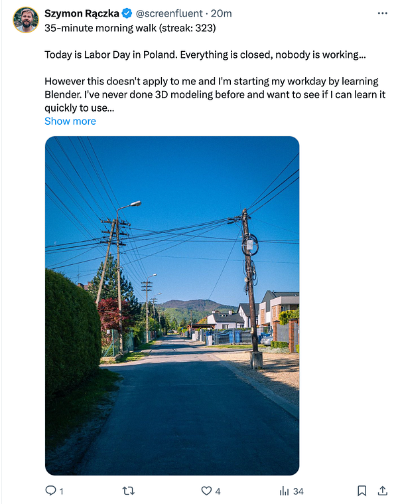The width and height of the screenshot is (398, 504).
Task: Open the share upload icon
Action: point(382,491)
